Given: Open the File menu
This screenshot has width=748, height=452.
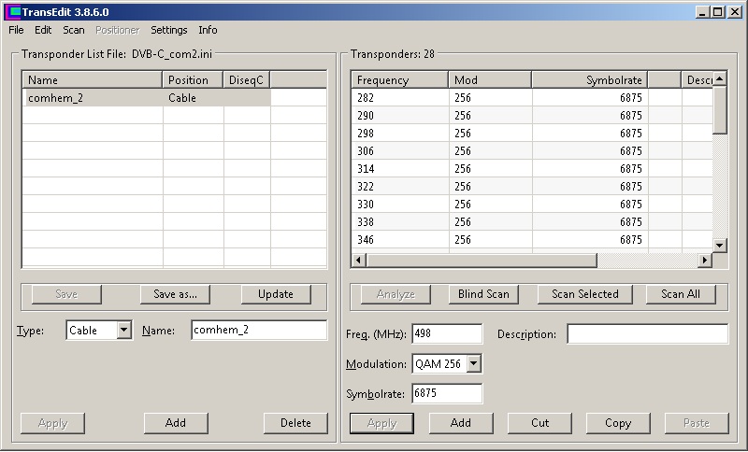Looking at the screenshot, I should pos(16,30).
